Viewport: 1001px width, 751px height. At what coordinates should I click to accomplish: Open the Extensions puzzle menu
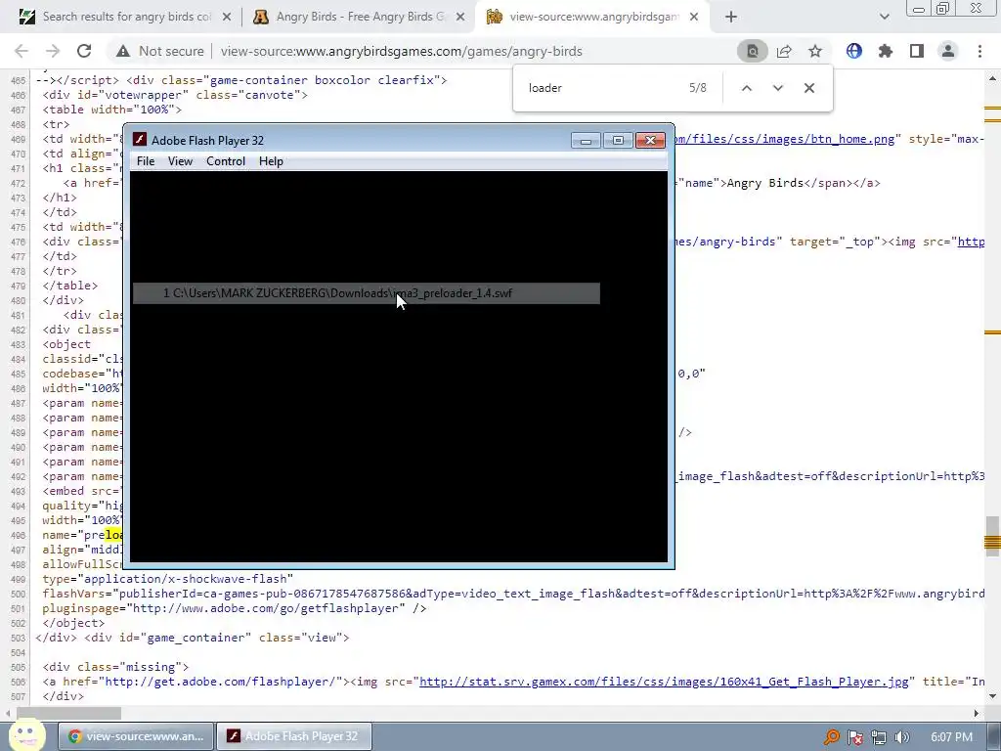coord(886,51)
